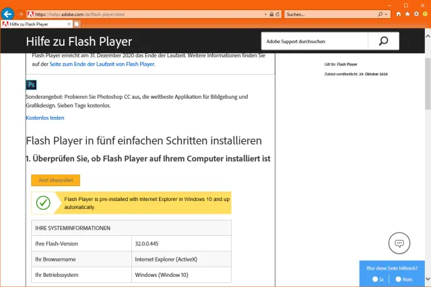Open the chat bubble help icon
The image size is (431, 287).
click(399, 243)
